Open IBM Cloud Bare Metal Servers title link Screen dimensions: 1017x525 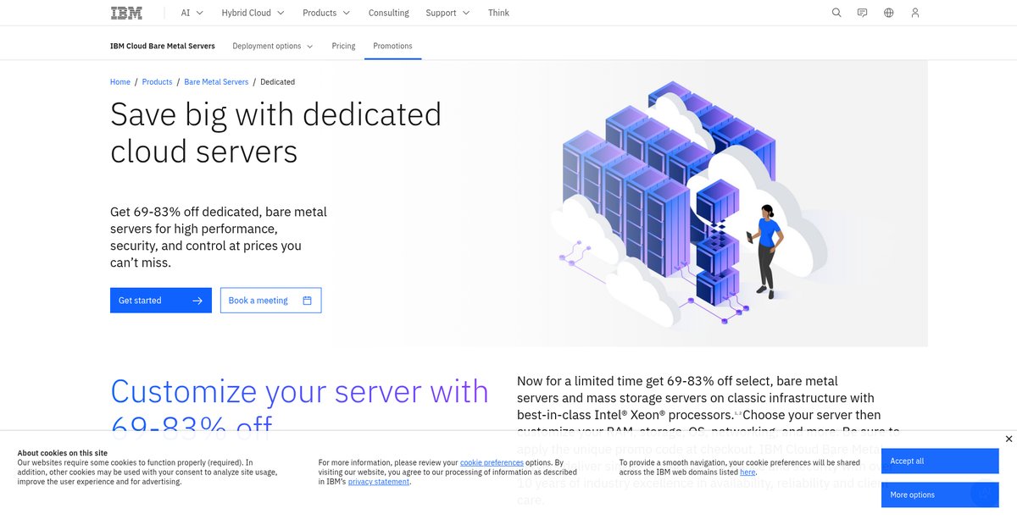[x=163, y=46]
